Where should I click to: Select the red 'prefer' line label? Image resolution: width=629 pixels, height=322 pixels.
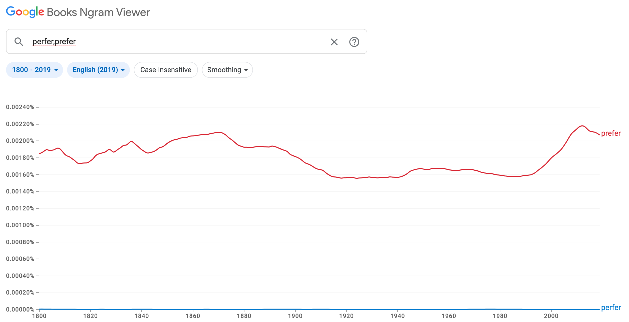[611, 133]
